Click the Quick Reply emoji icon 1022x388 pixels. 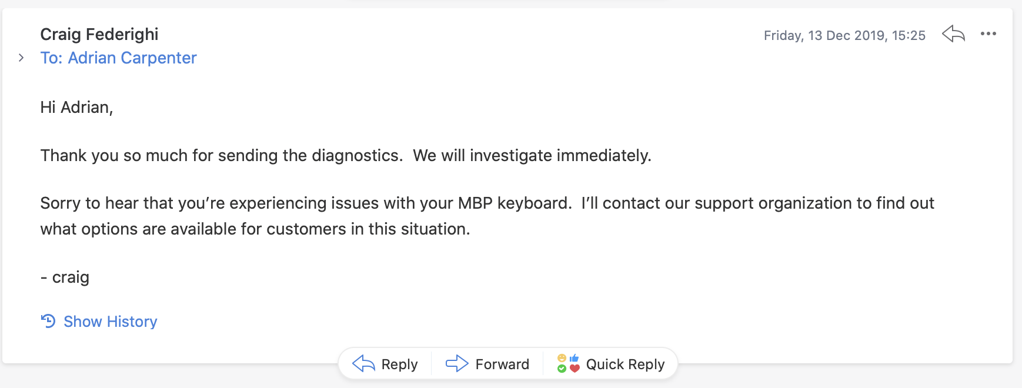pyautogui.click(x=568, y=363)
